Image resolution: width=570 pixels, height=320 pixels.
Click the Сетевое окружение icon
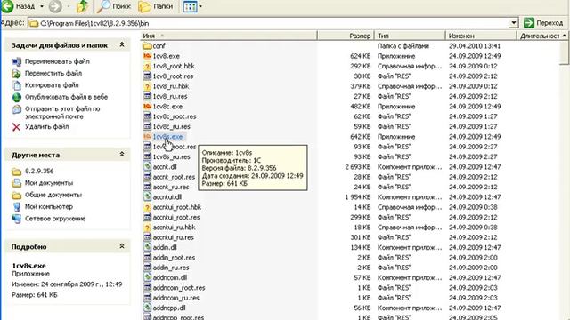pyautogui.click(x=16, y=219)
